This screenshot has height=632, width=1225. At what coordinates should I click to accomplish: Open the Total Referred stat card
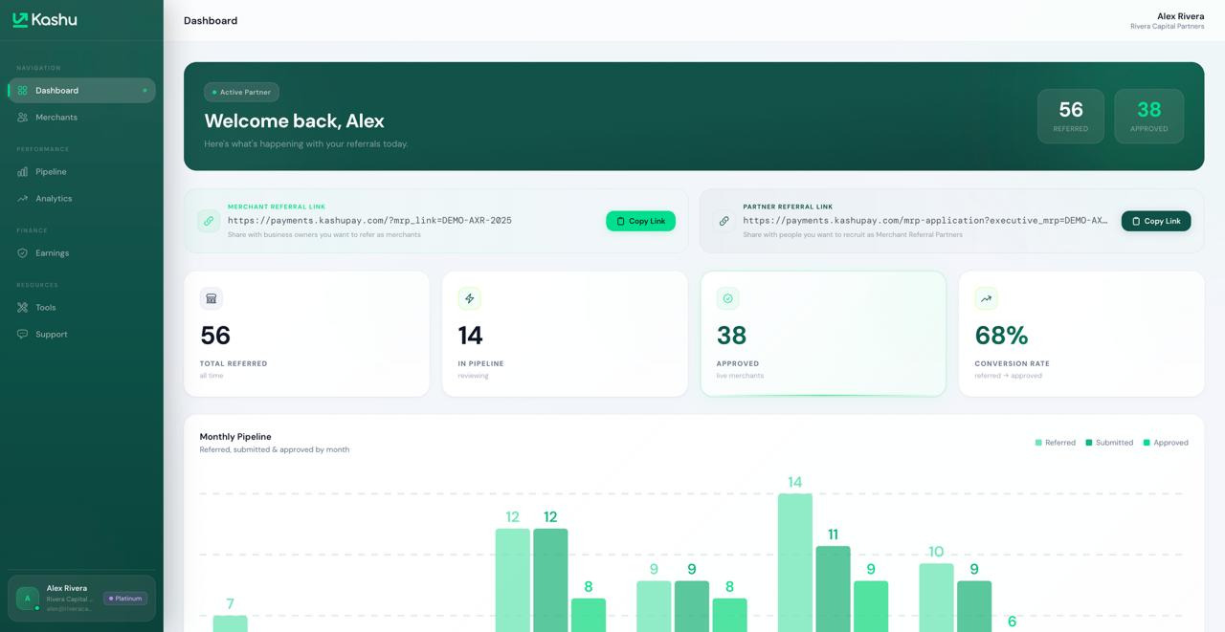pos(307,334)
